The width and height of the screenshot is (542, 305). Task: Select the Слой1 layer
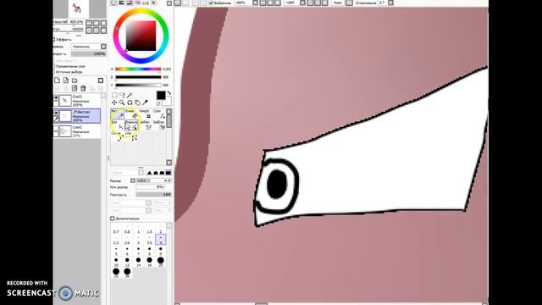click(x=77, y=131)
